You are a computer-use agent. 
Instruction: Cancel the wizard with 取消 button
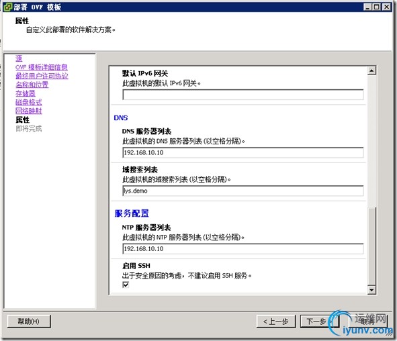point(368,322)
